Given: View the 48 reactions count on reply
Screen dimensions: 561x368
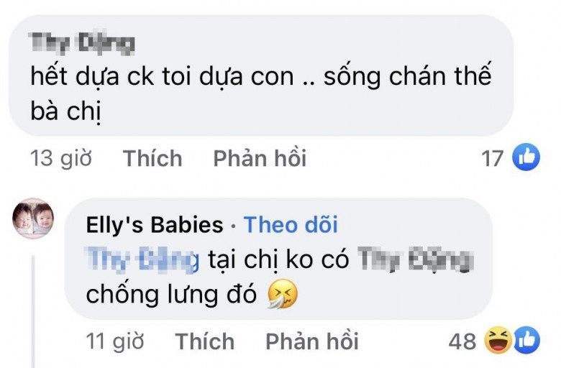Looking at the screenshot, I should click(462, 341).
